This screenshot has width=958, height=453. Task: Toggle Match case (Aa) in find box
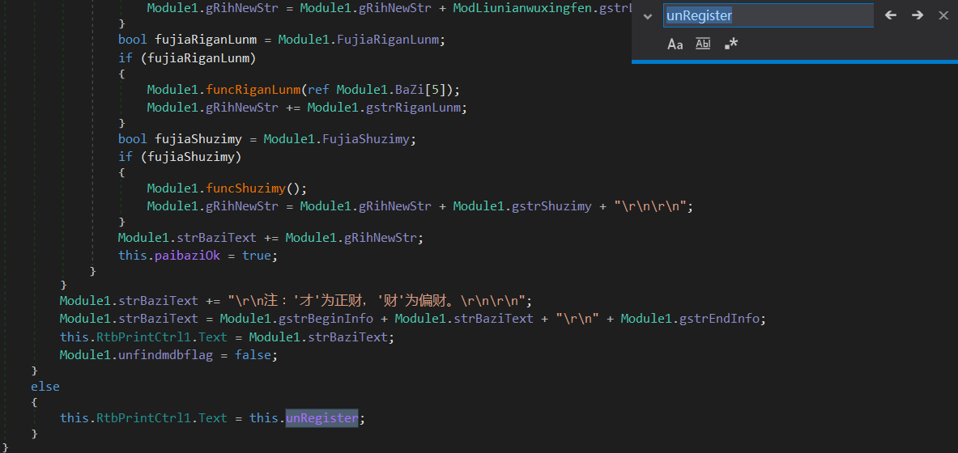675,44
